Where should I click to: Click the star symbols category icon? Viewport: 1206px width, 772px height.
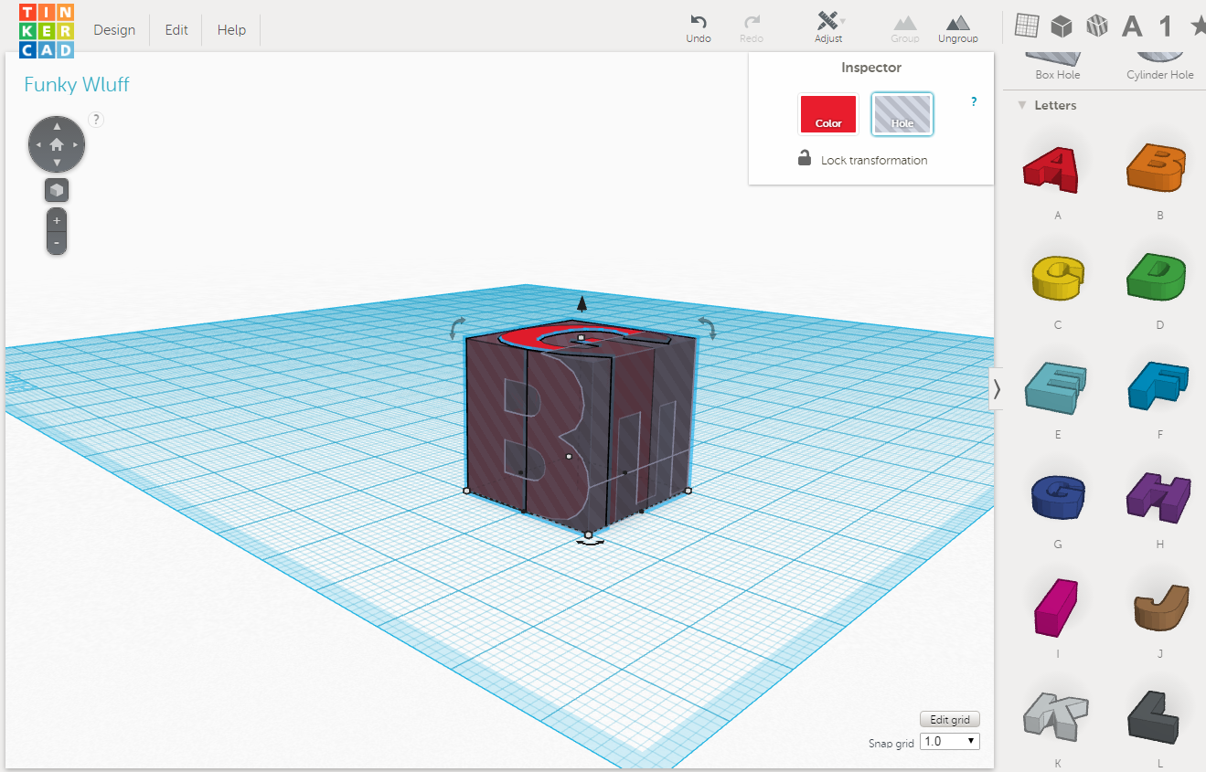[x=1198, y=26]
